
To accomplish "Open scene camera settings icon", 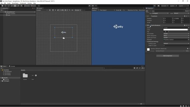I will (x=72, y=10).
